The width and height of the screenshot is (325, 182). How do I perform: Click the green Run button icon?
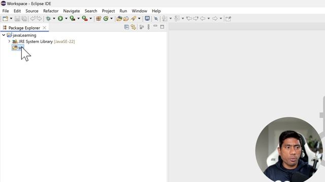[60, 19]
